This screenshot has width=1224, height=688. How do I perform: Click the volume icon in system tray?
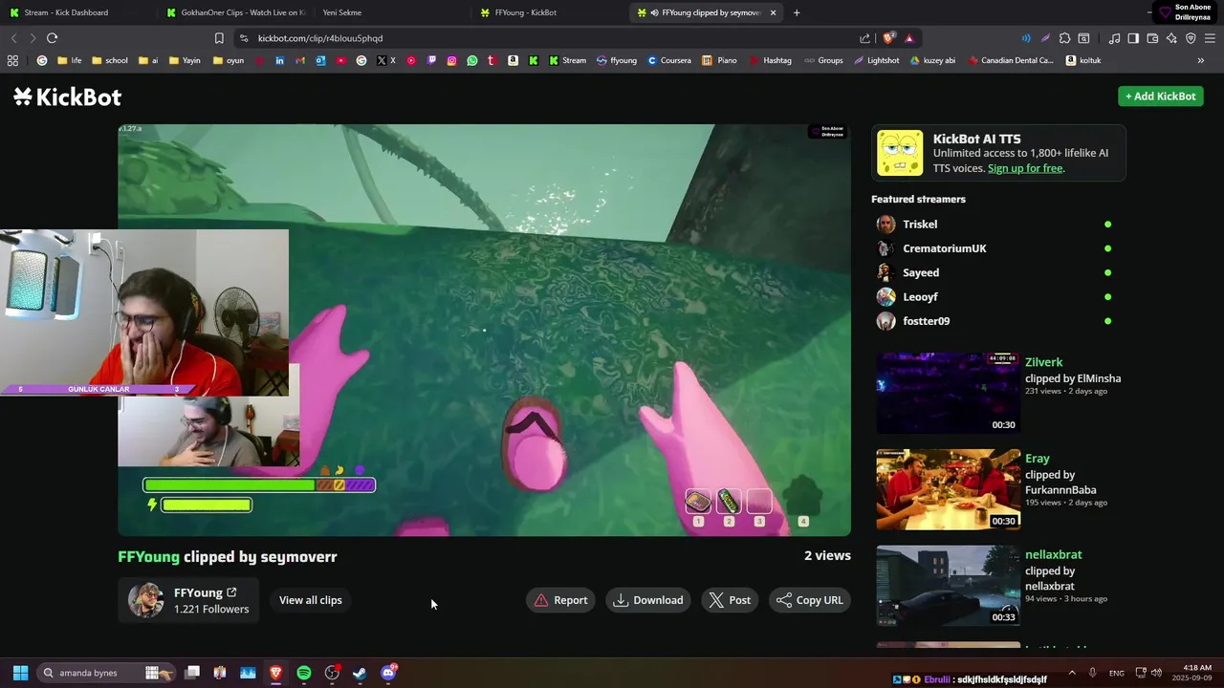coord(1156,673)
